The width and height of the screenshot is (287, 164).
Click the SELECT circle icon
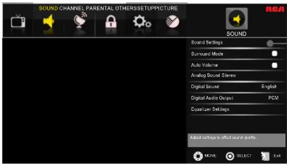click(x=230, y=156)
